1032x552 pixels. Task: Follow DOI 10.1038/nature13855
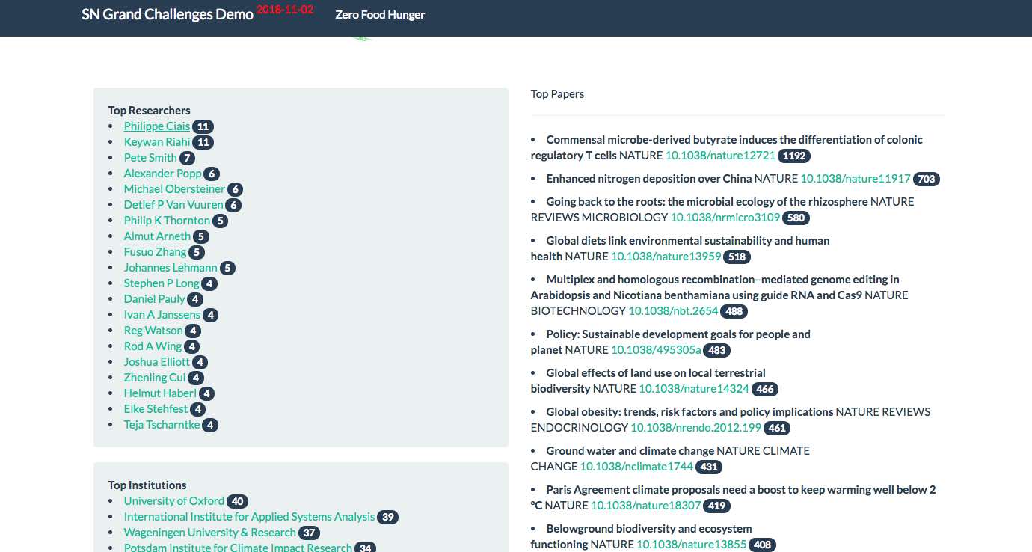click(x=692, y=545)
